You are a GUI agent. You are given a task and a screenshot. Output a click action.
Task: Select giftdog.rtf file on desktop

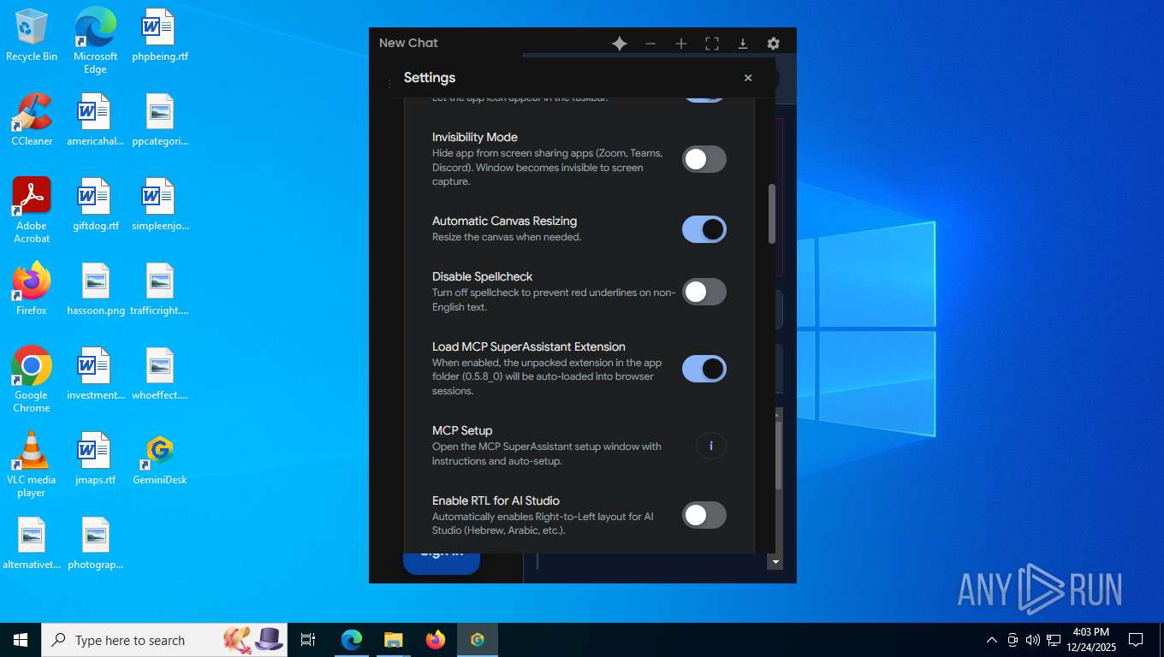click(95, 204)
